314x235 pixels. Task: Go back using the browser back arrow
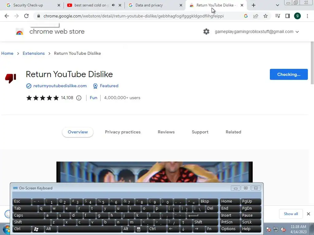point(7,16)
